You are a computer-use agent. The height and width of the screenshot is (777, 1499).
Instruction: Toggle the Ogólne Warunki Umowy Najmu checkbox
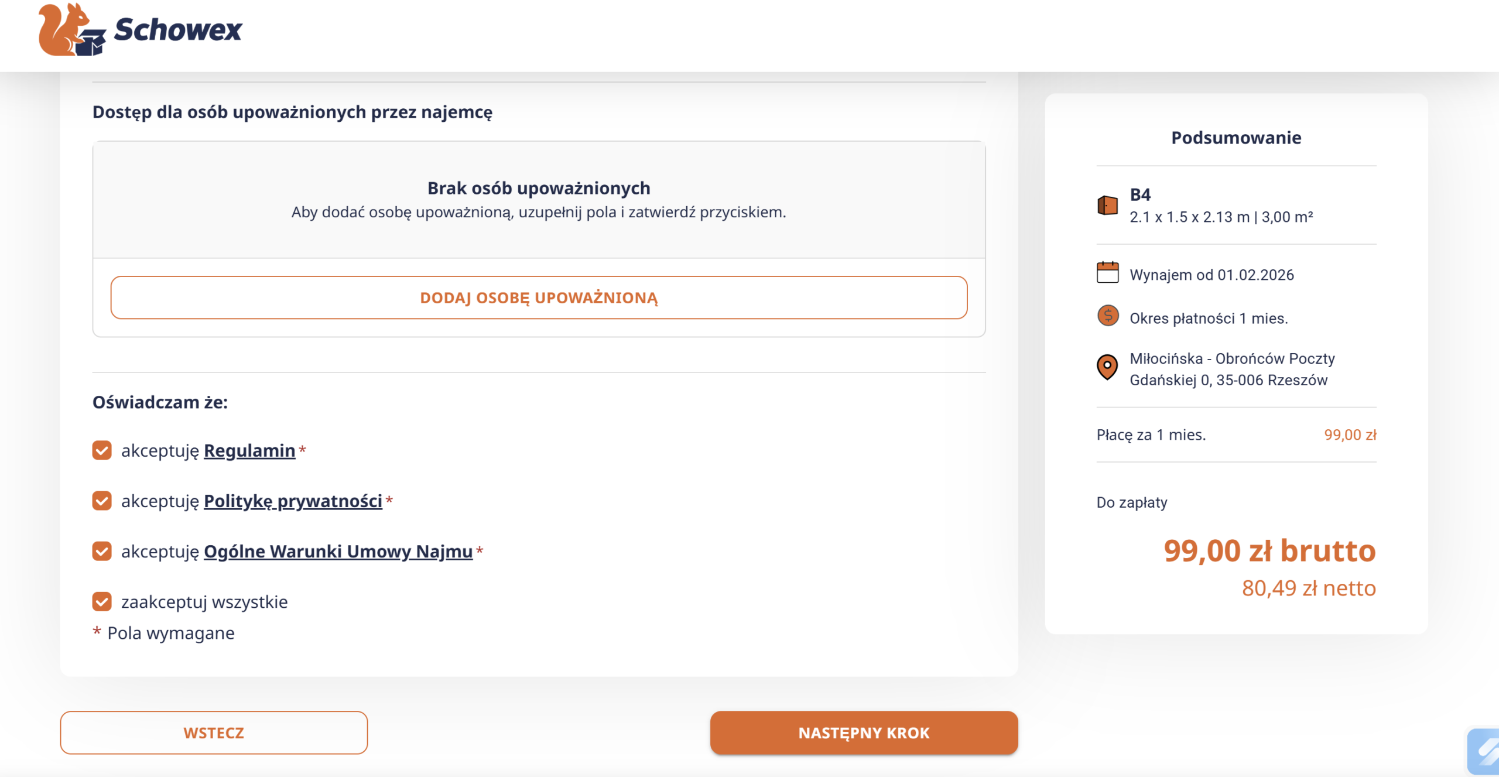pos(102,551)
